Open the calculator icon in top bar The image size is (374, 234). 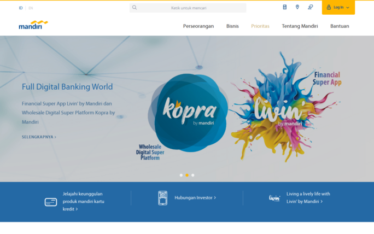284,7
